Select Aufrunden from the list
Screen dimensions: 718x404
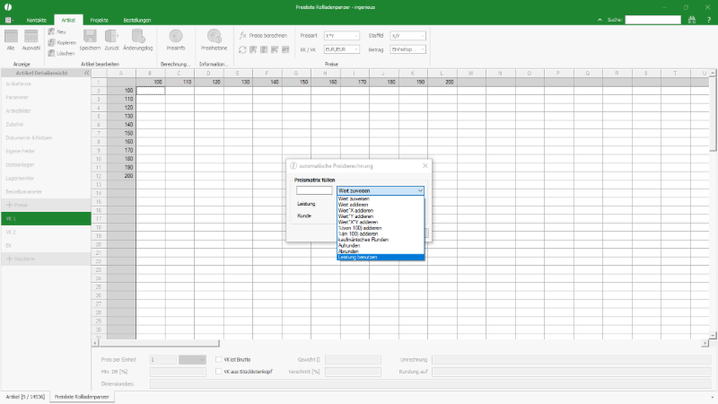[381, 245]
